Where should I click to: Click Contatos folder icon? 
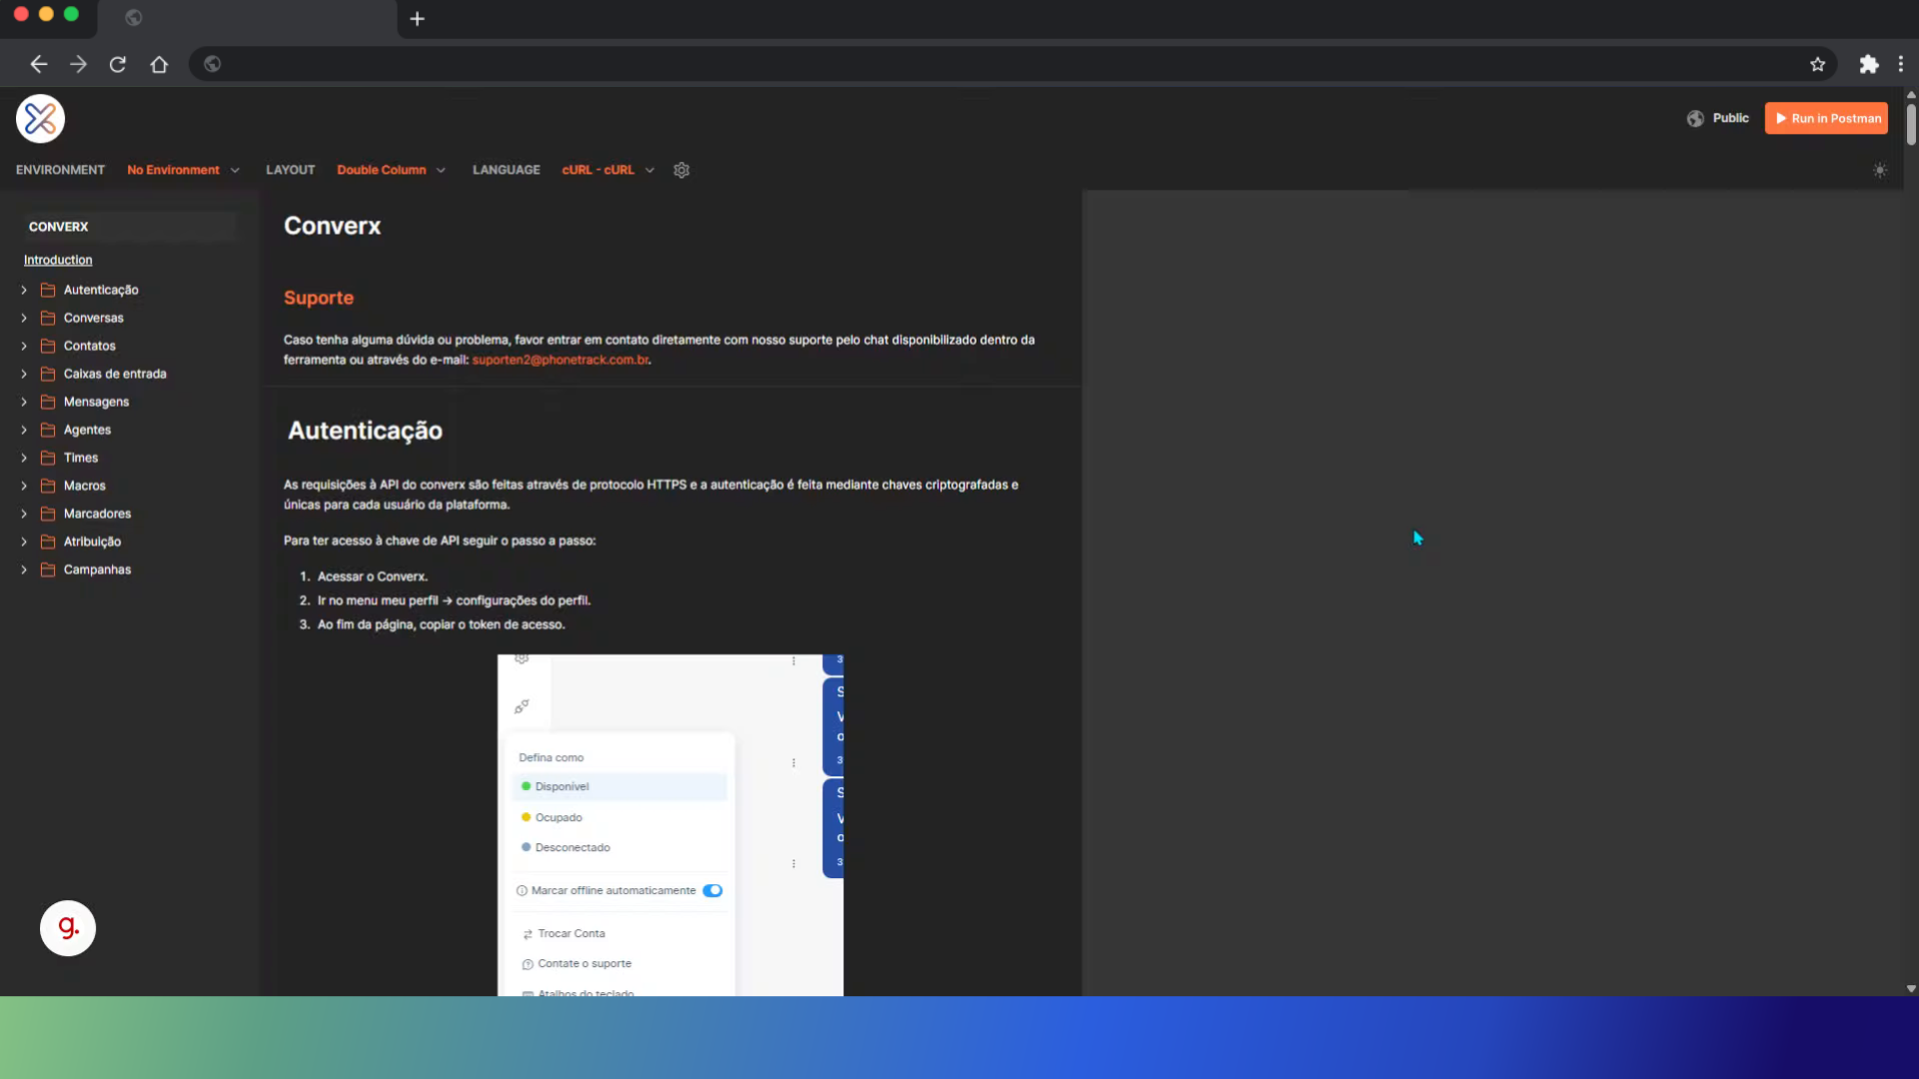click(47, 346)
